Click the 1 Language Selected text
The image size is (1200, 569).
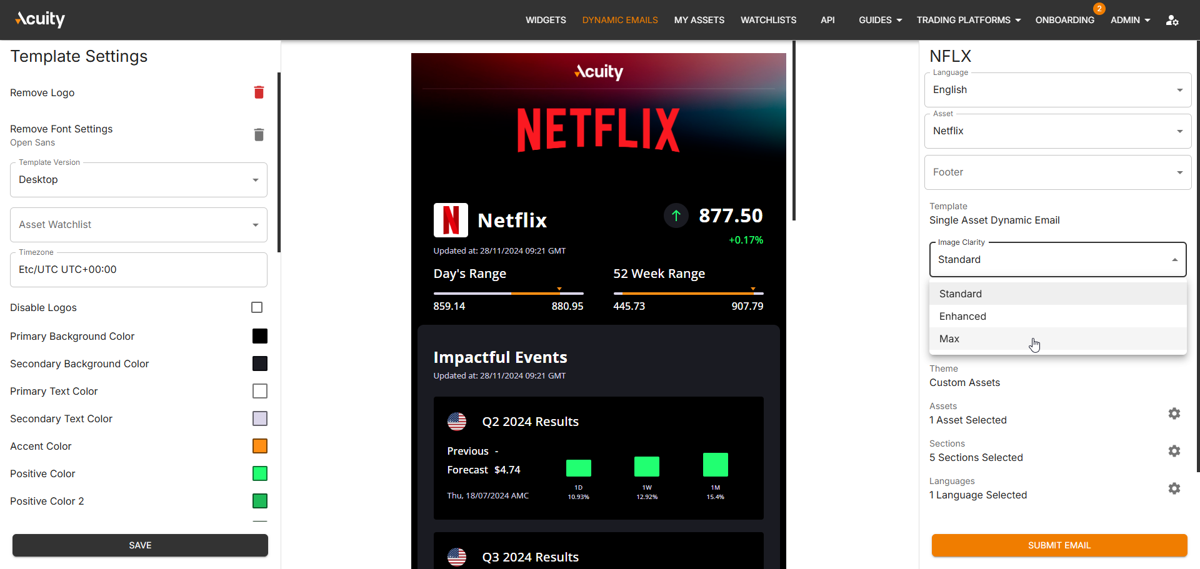click(978, 495)
